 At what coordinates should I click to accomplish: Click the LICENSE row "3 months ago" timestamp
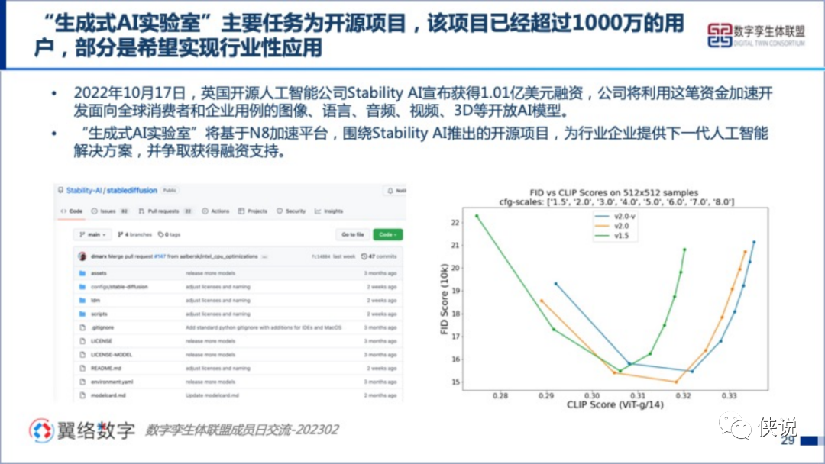pos(381,341)
